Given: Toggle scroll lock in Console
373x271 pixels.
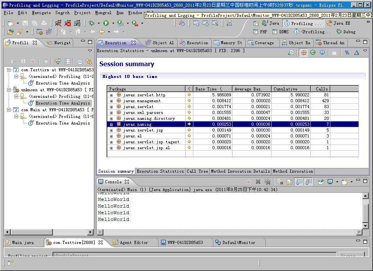Looking at the screenshot, I should 290,182.
